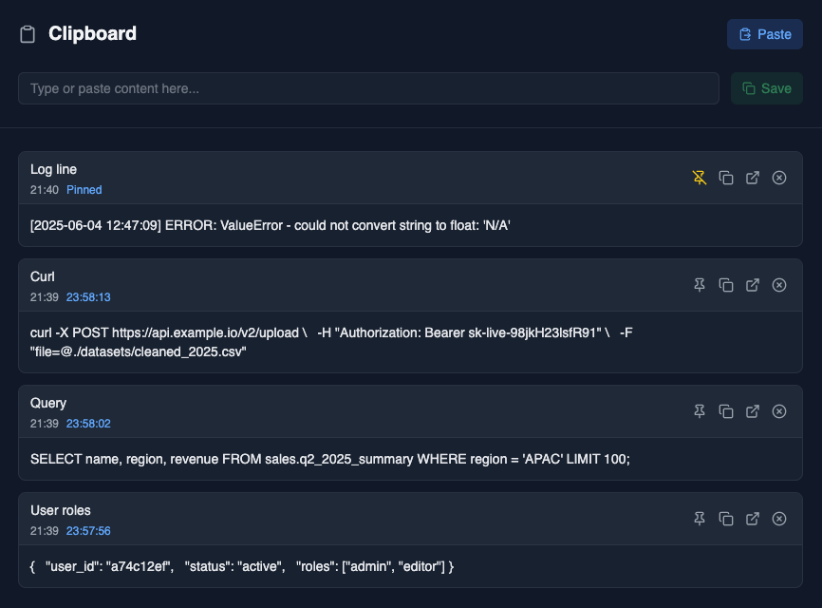Click the 'Curl' clip title
822x608 pixels.
(43, 276)
